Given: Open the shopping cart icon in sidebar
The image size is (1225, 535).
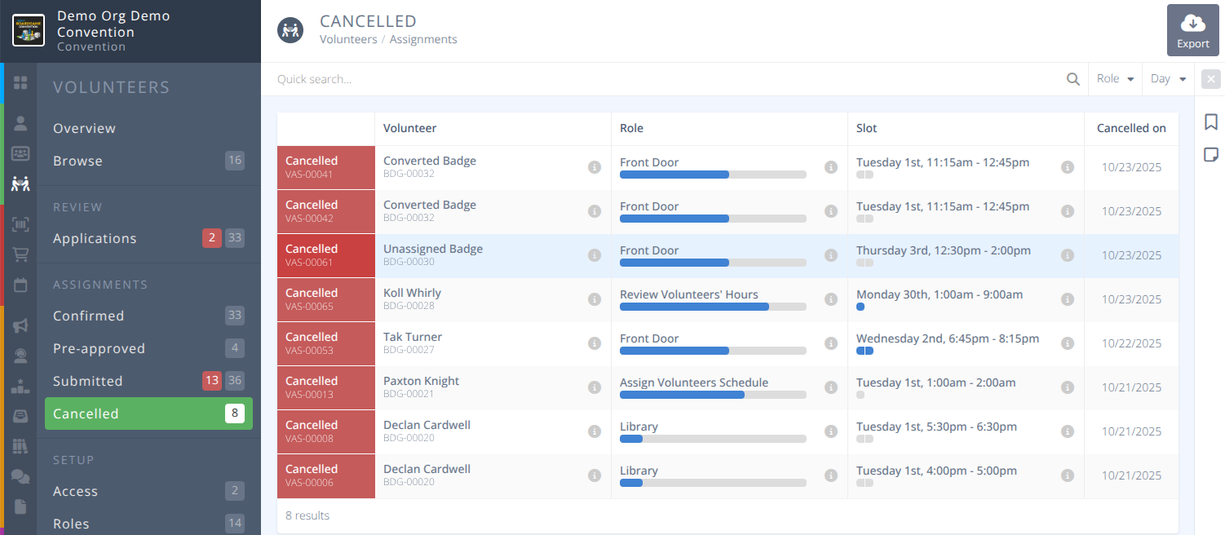Looking at the screenshot, I should [21, 254].
